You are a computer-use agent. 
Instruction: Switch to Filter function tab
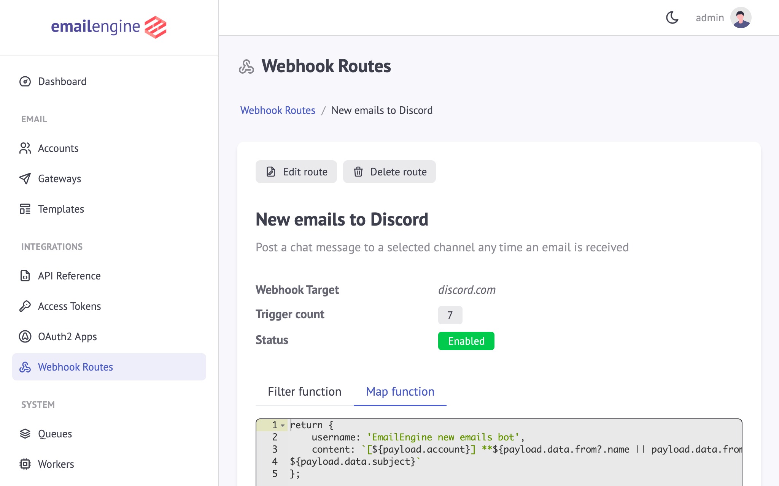305,391
